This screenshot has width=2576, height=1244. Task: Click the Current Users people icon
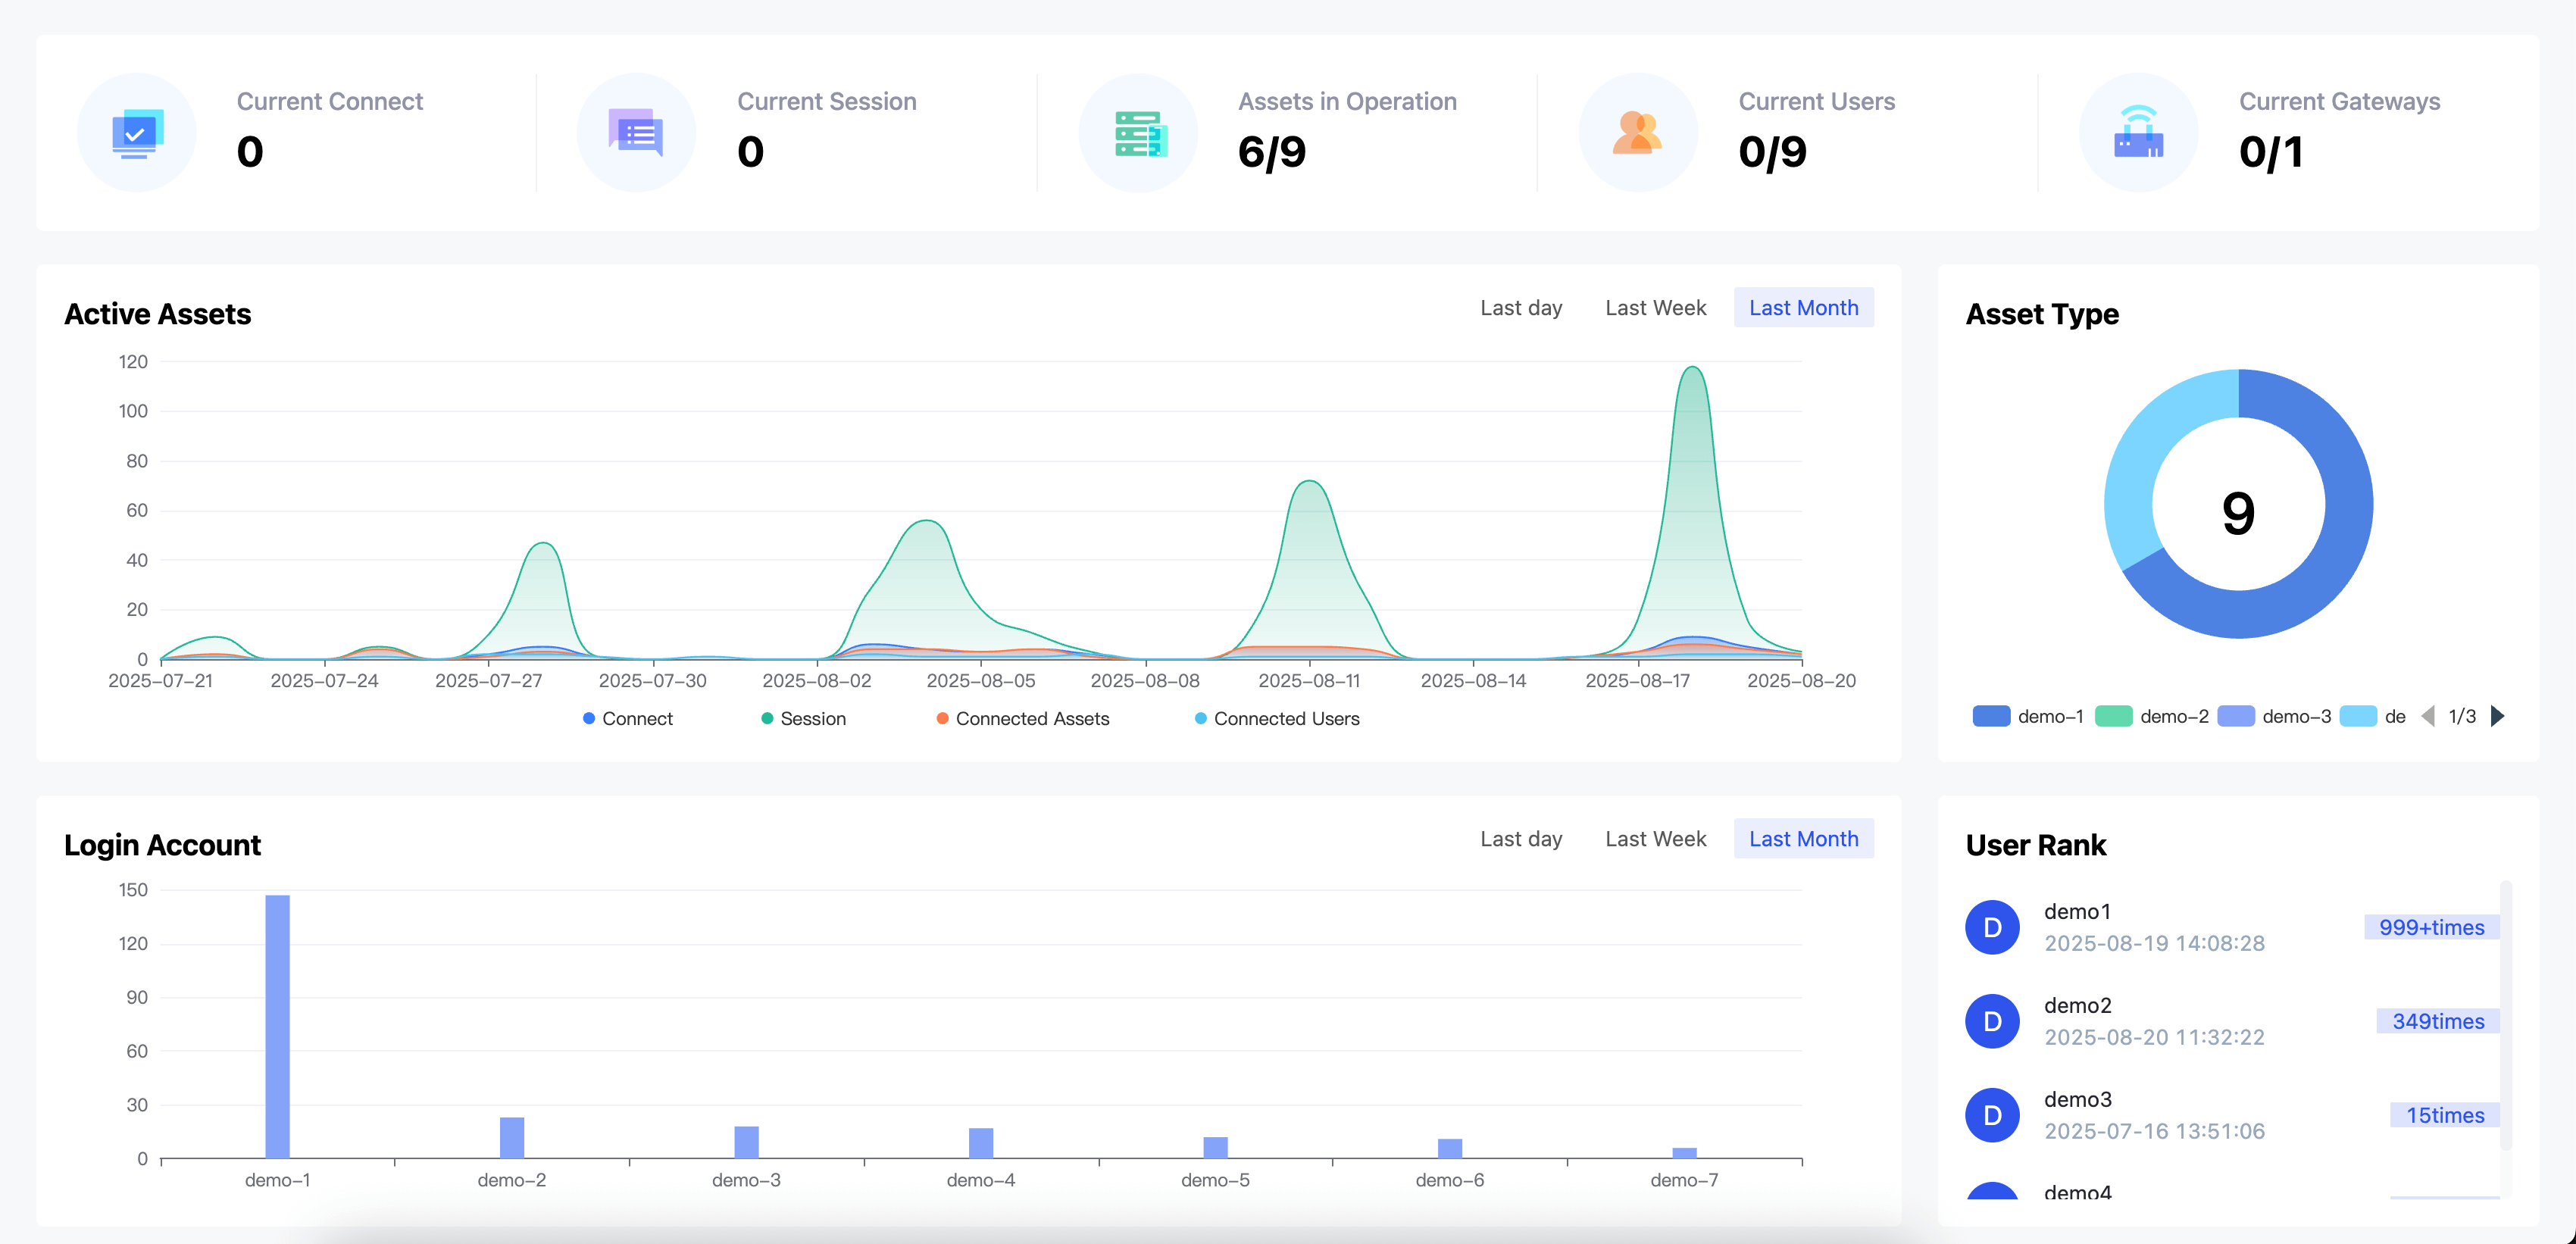pyautogui.click(x=1638, y=133)
